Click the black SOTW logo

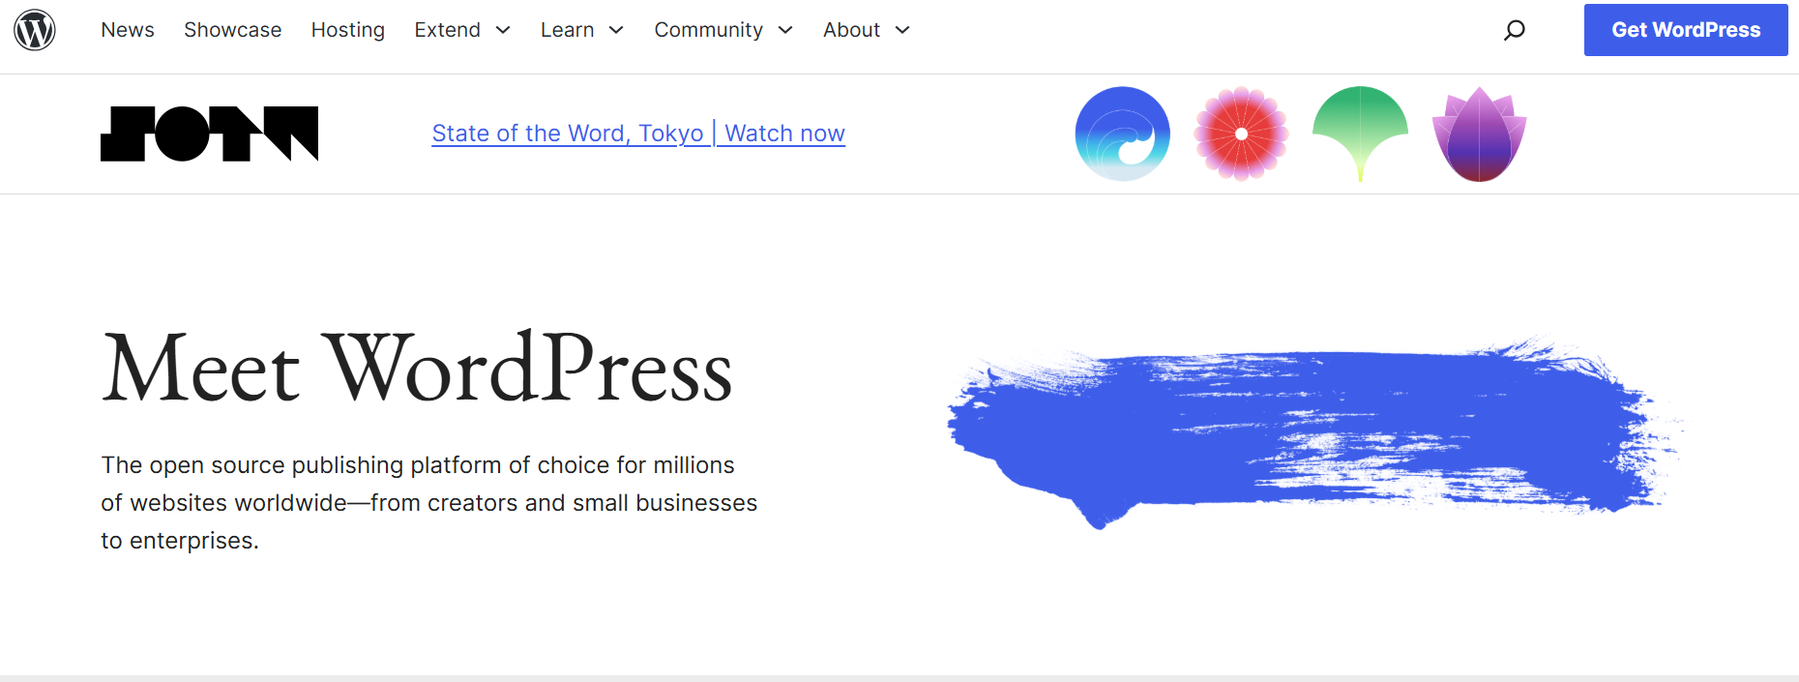[209, 133]
